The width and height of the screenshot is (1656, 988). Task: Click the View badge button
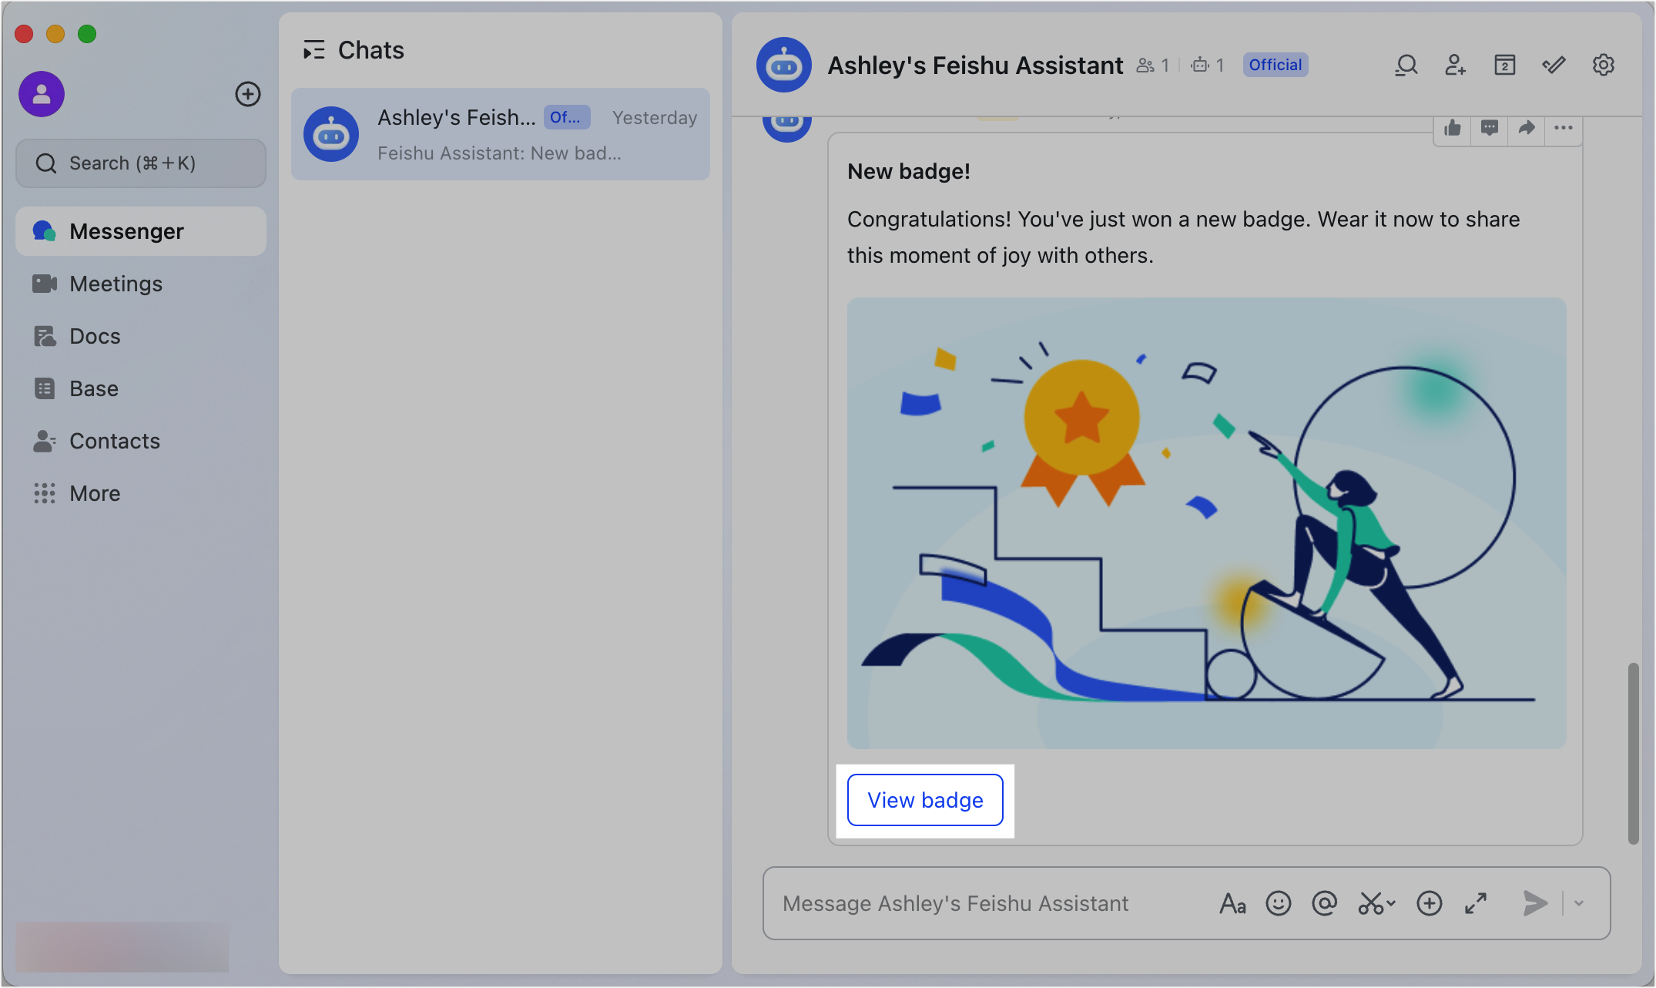(x=925, y=800)
